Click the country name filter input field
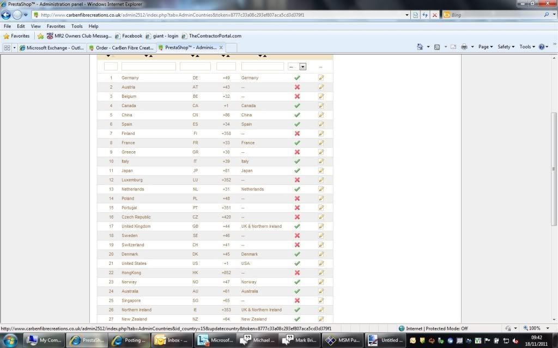This screenshot has width=558, height=348. pos(148,66)
